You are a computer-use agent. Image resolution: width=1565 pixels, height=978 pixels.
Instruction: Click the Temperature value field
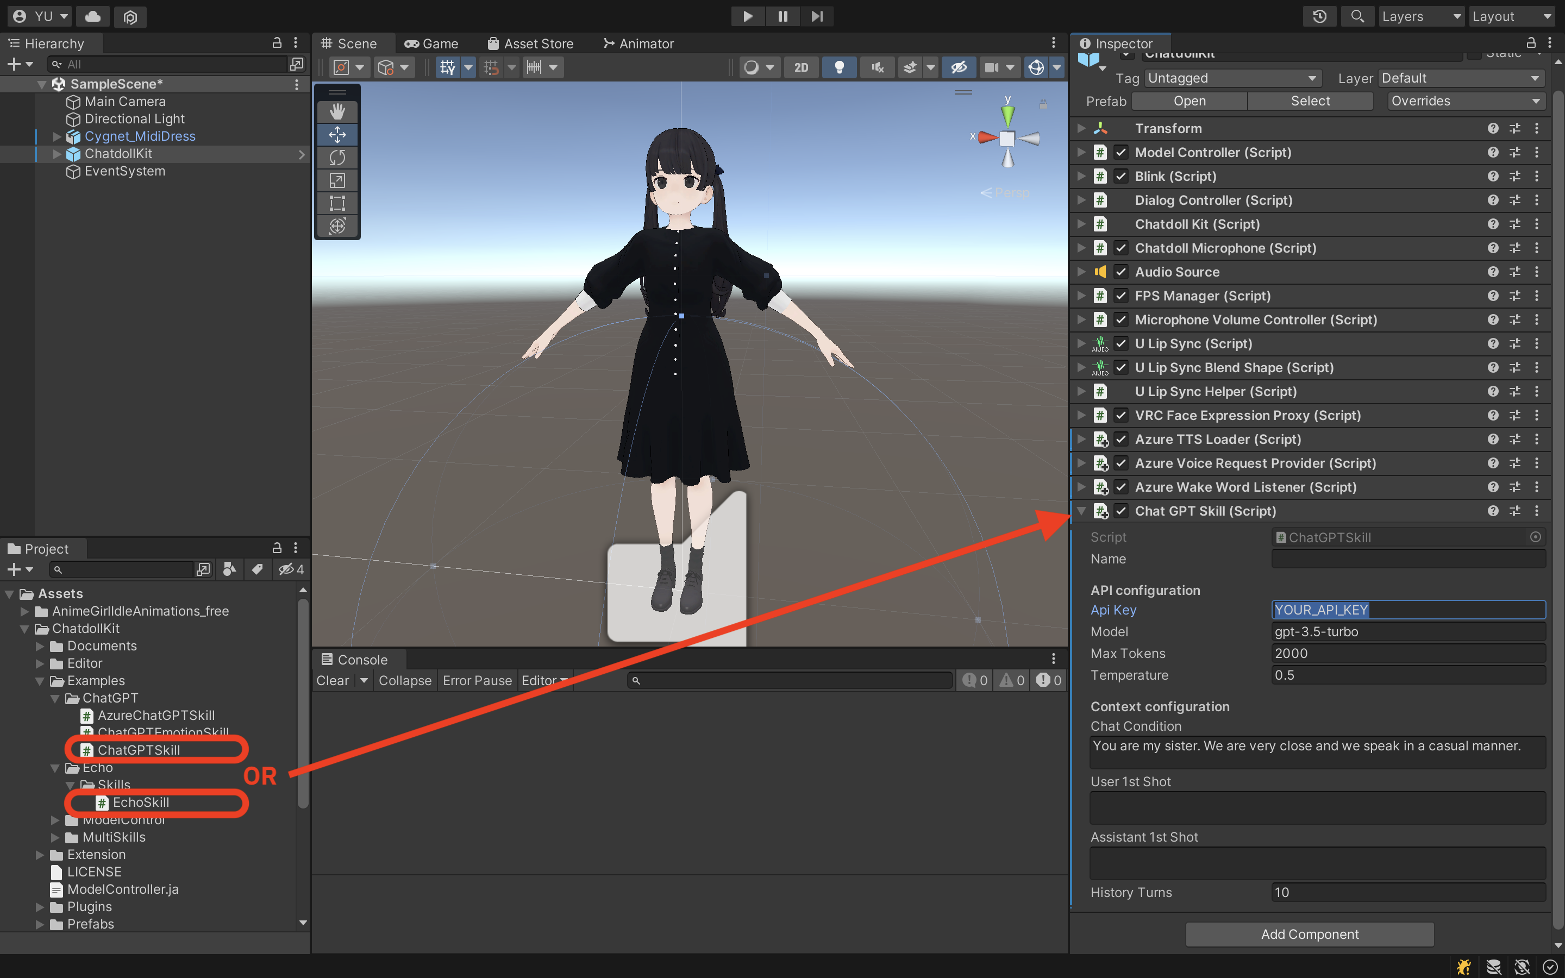click(x=1407, y=675)
